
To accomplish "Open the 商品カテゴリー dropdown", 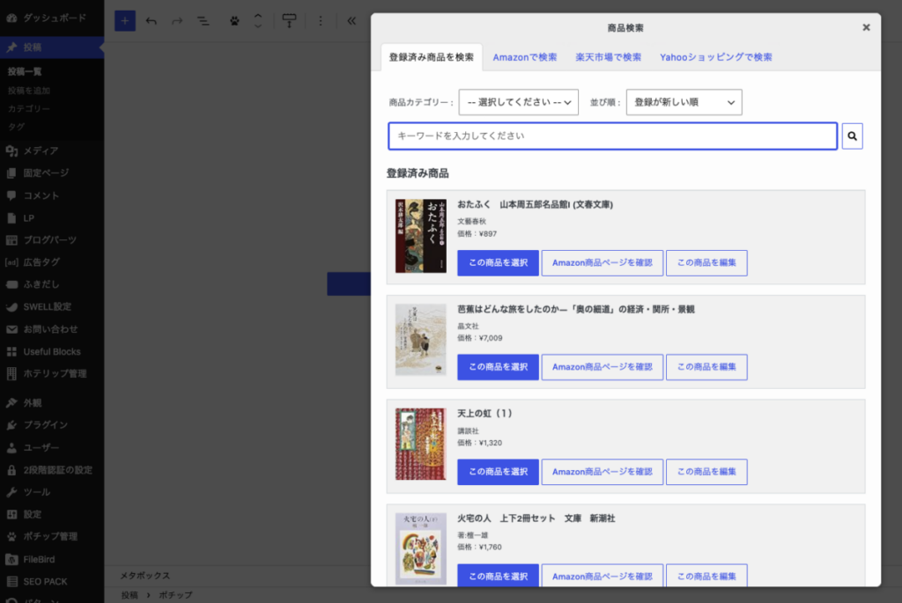I will click(518, 102).
